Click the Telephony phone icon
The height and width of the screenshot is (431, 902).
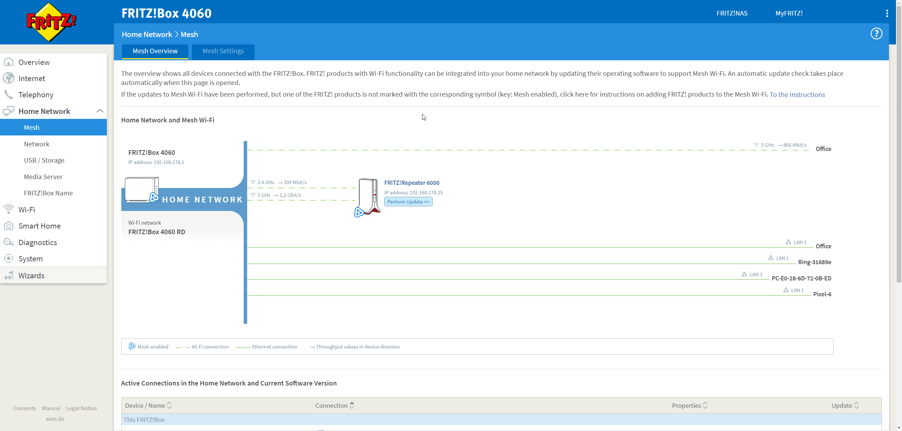pos(8,95)
